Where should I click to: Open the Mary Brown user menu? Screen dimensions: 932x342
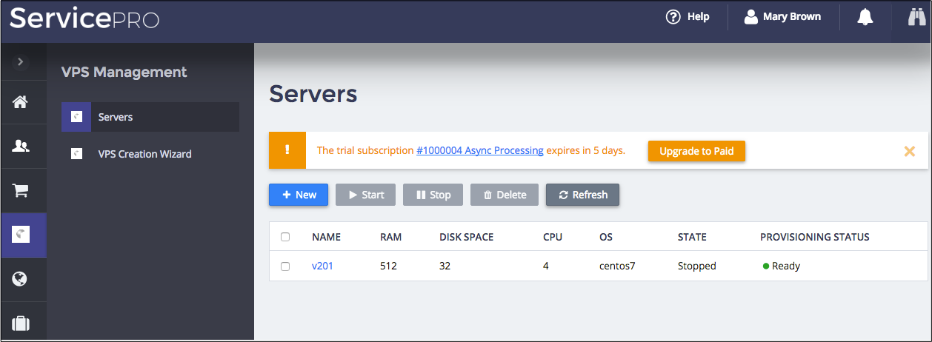pyautogui.click(x=783, y=17)
